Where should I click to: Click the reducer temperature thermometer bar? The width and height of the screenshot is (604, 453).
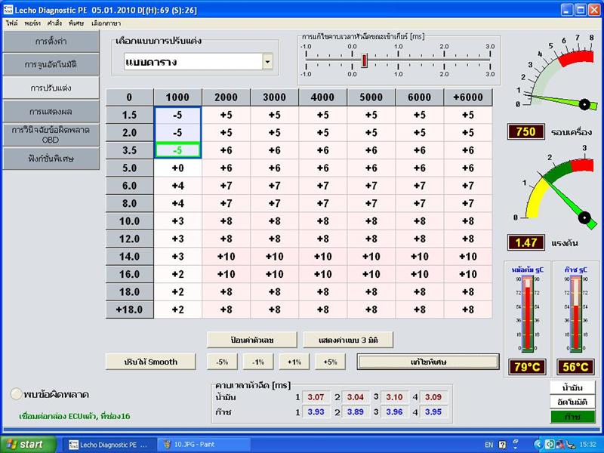pos(527,314)
